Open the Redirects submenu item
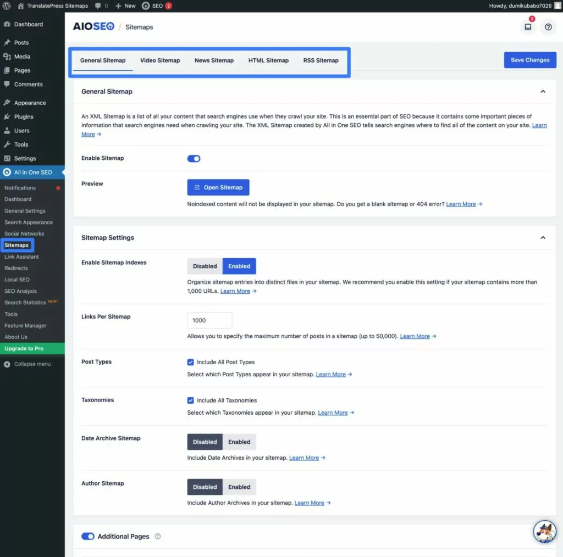563x557 pixels. coord(16,268)
